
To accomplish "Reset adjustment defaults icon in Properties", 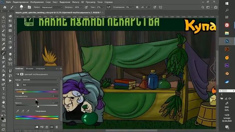I will (x=47, y=127).
